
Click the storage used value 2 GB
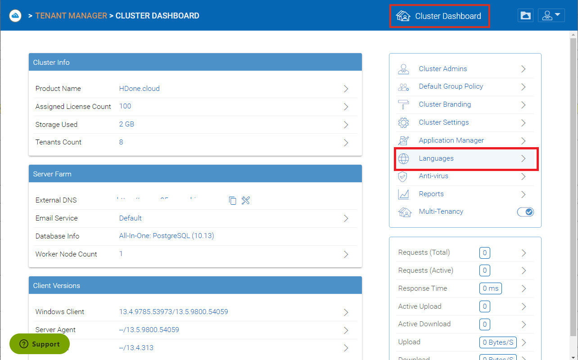(126, 124)
